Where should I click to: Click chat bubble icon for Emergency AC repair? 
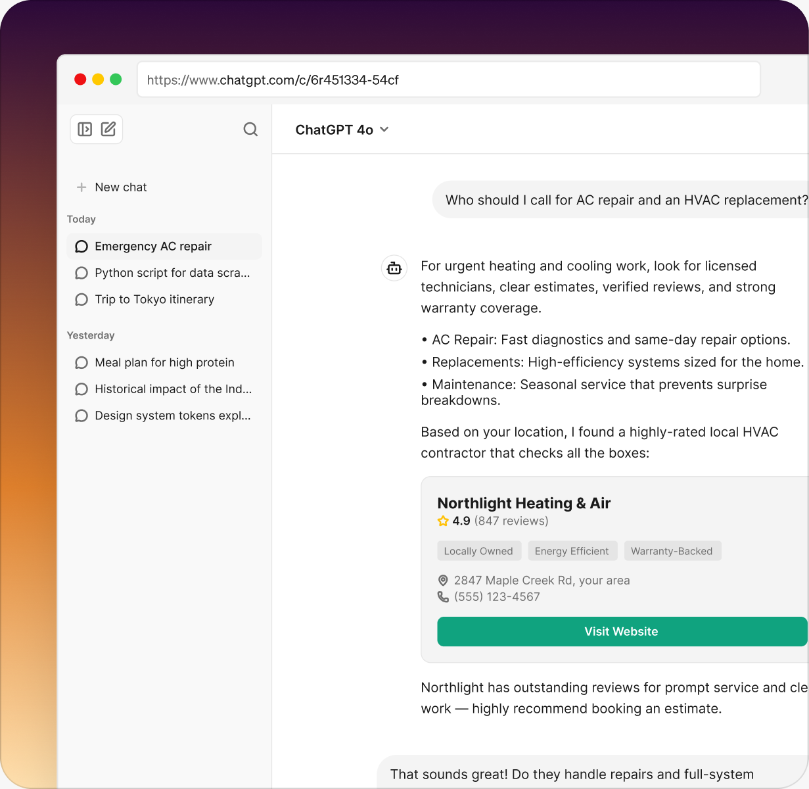pos(81,247)
